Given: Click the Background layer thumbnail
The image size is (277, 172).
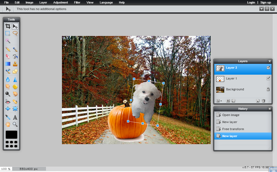Looking at the screenshot, I should point(220,90).
